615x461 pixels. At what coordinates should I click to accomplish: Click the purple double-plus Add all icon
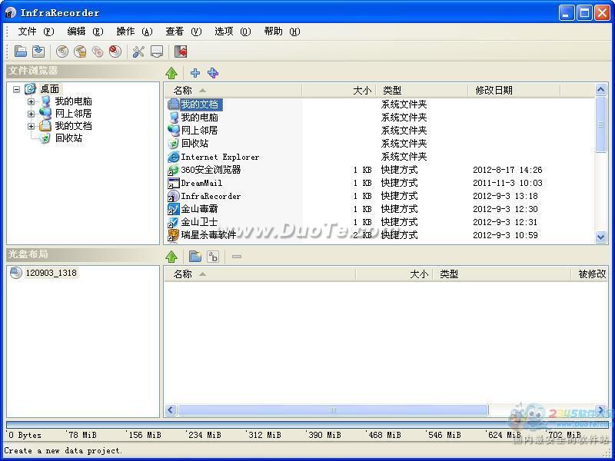click(x=213, y=73)
